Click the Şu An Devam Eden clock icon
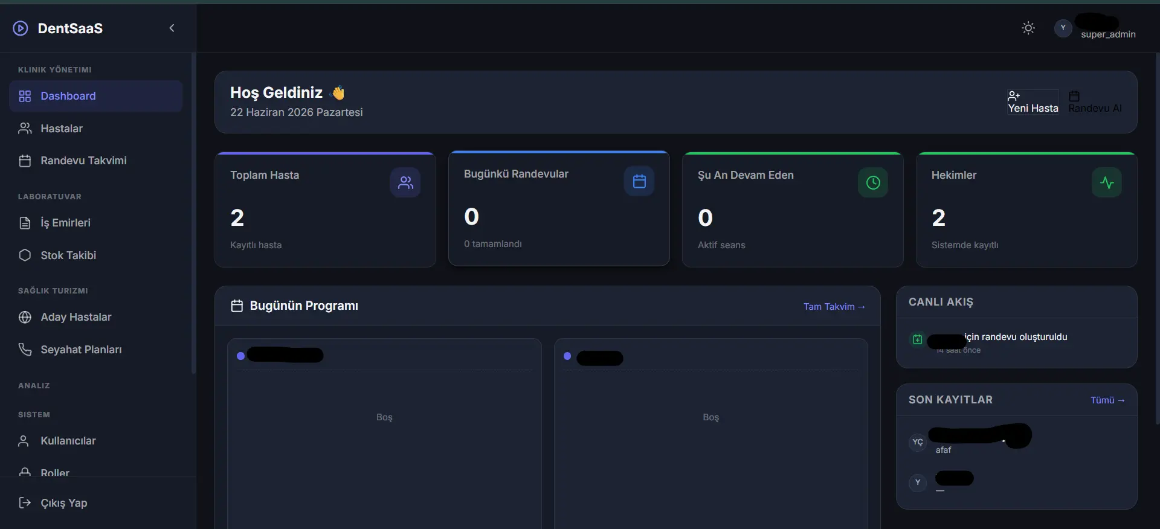 (873, 182)
